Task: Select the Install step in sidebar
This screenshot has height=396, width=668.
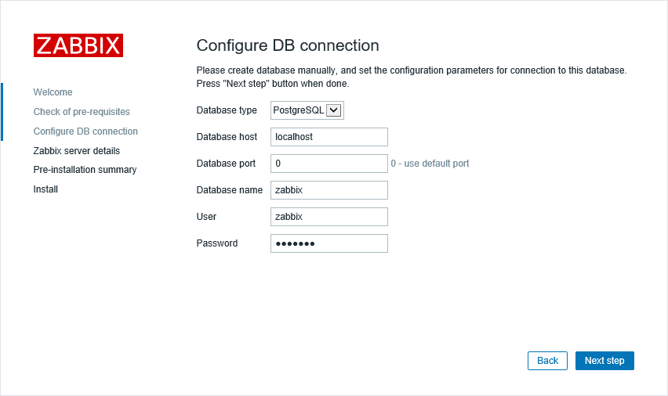Action: 45,189
